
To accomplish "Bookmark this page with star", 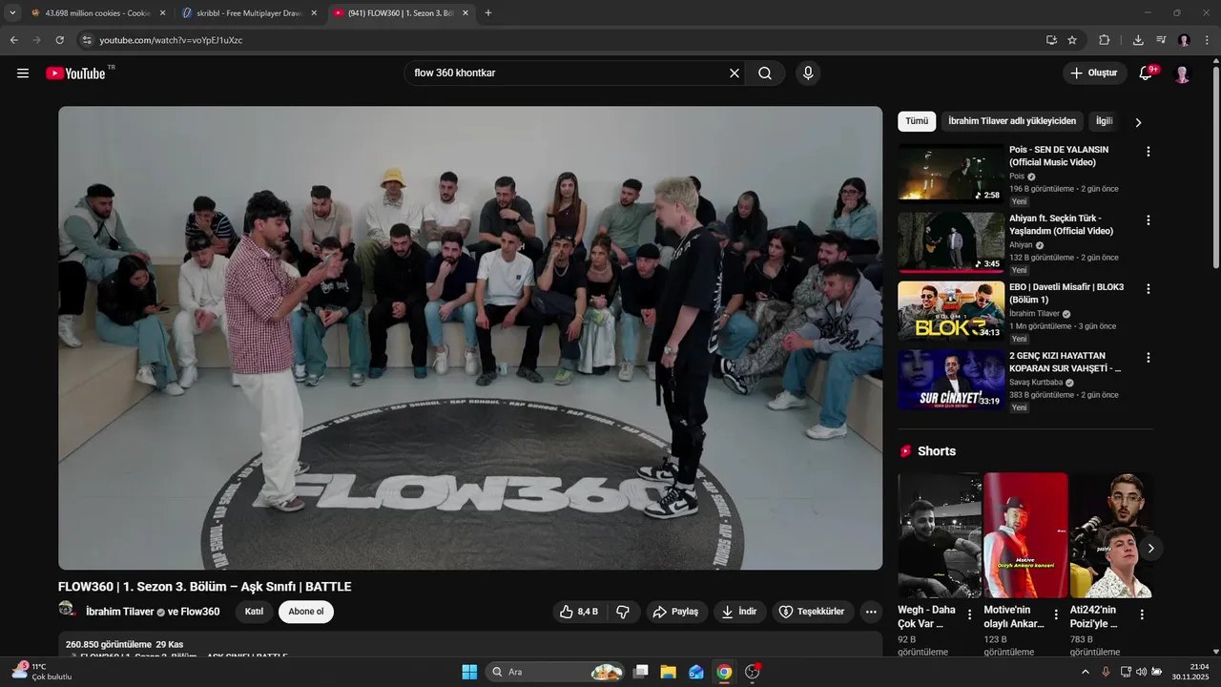I will pyautogui.click(x=1072, y=40).
